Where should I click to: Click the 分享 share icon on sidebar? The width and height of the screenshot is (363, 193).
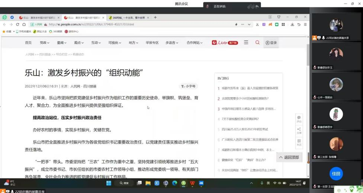pos(299,130)
